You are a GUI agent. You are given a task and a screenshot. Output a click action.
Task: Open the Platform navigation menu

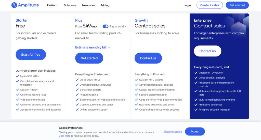pyautogui.click(x=53, y=5)
